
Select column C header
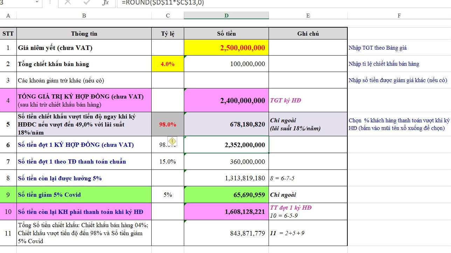168,15
